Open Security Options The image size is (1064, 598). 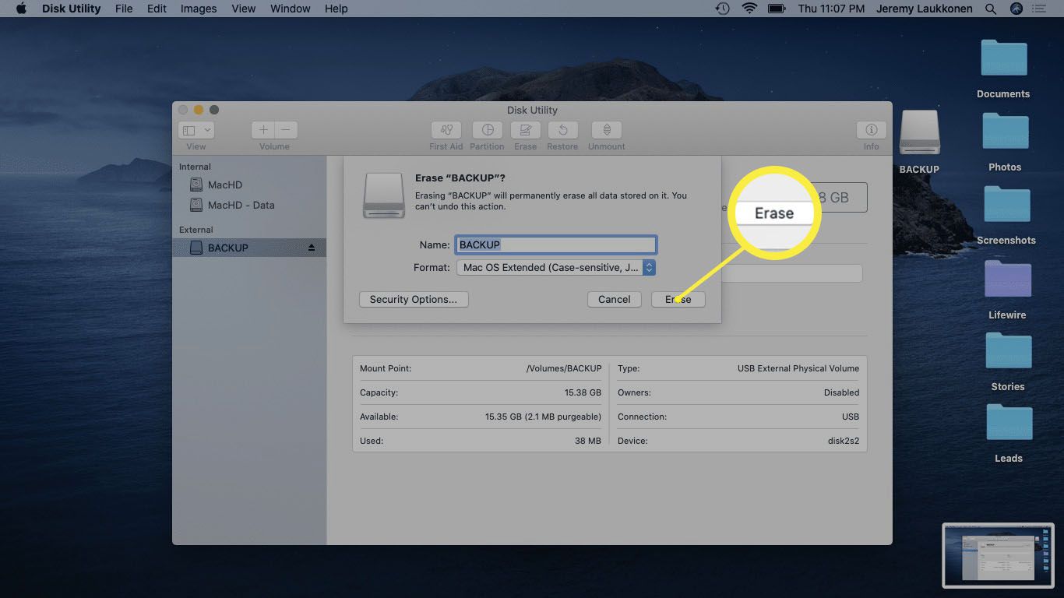[414, 299]
